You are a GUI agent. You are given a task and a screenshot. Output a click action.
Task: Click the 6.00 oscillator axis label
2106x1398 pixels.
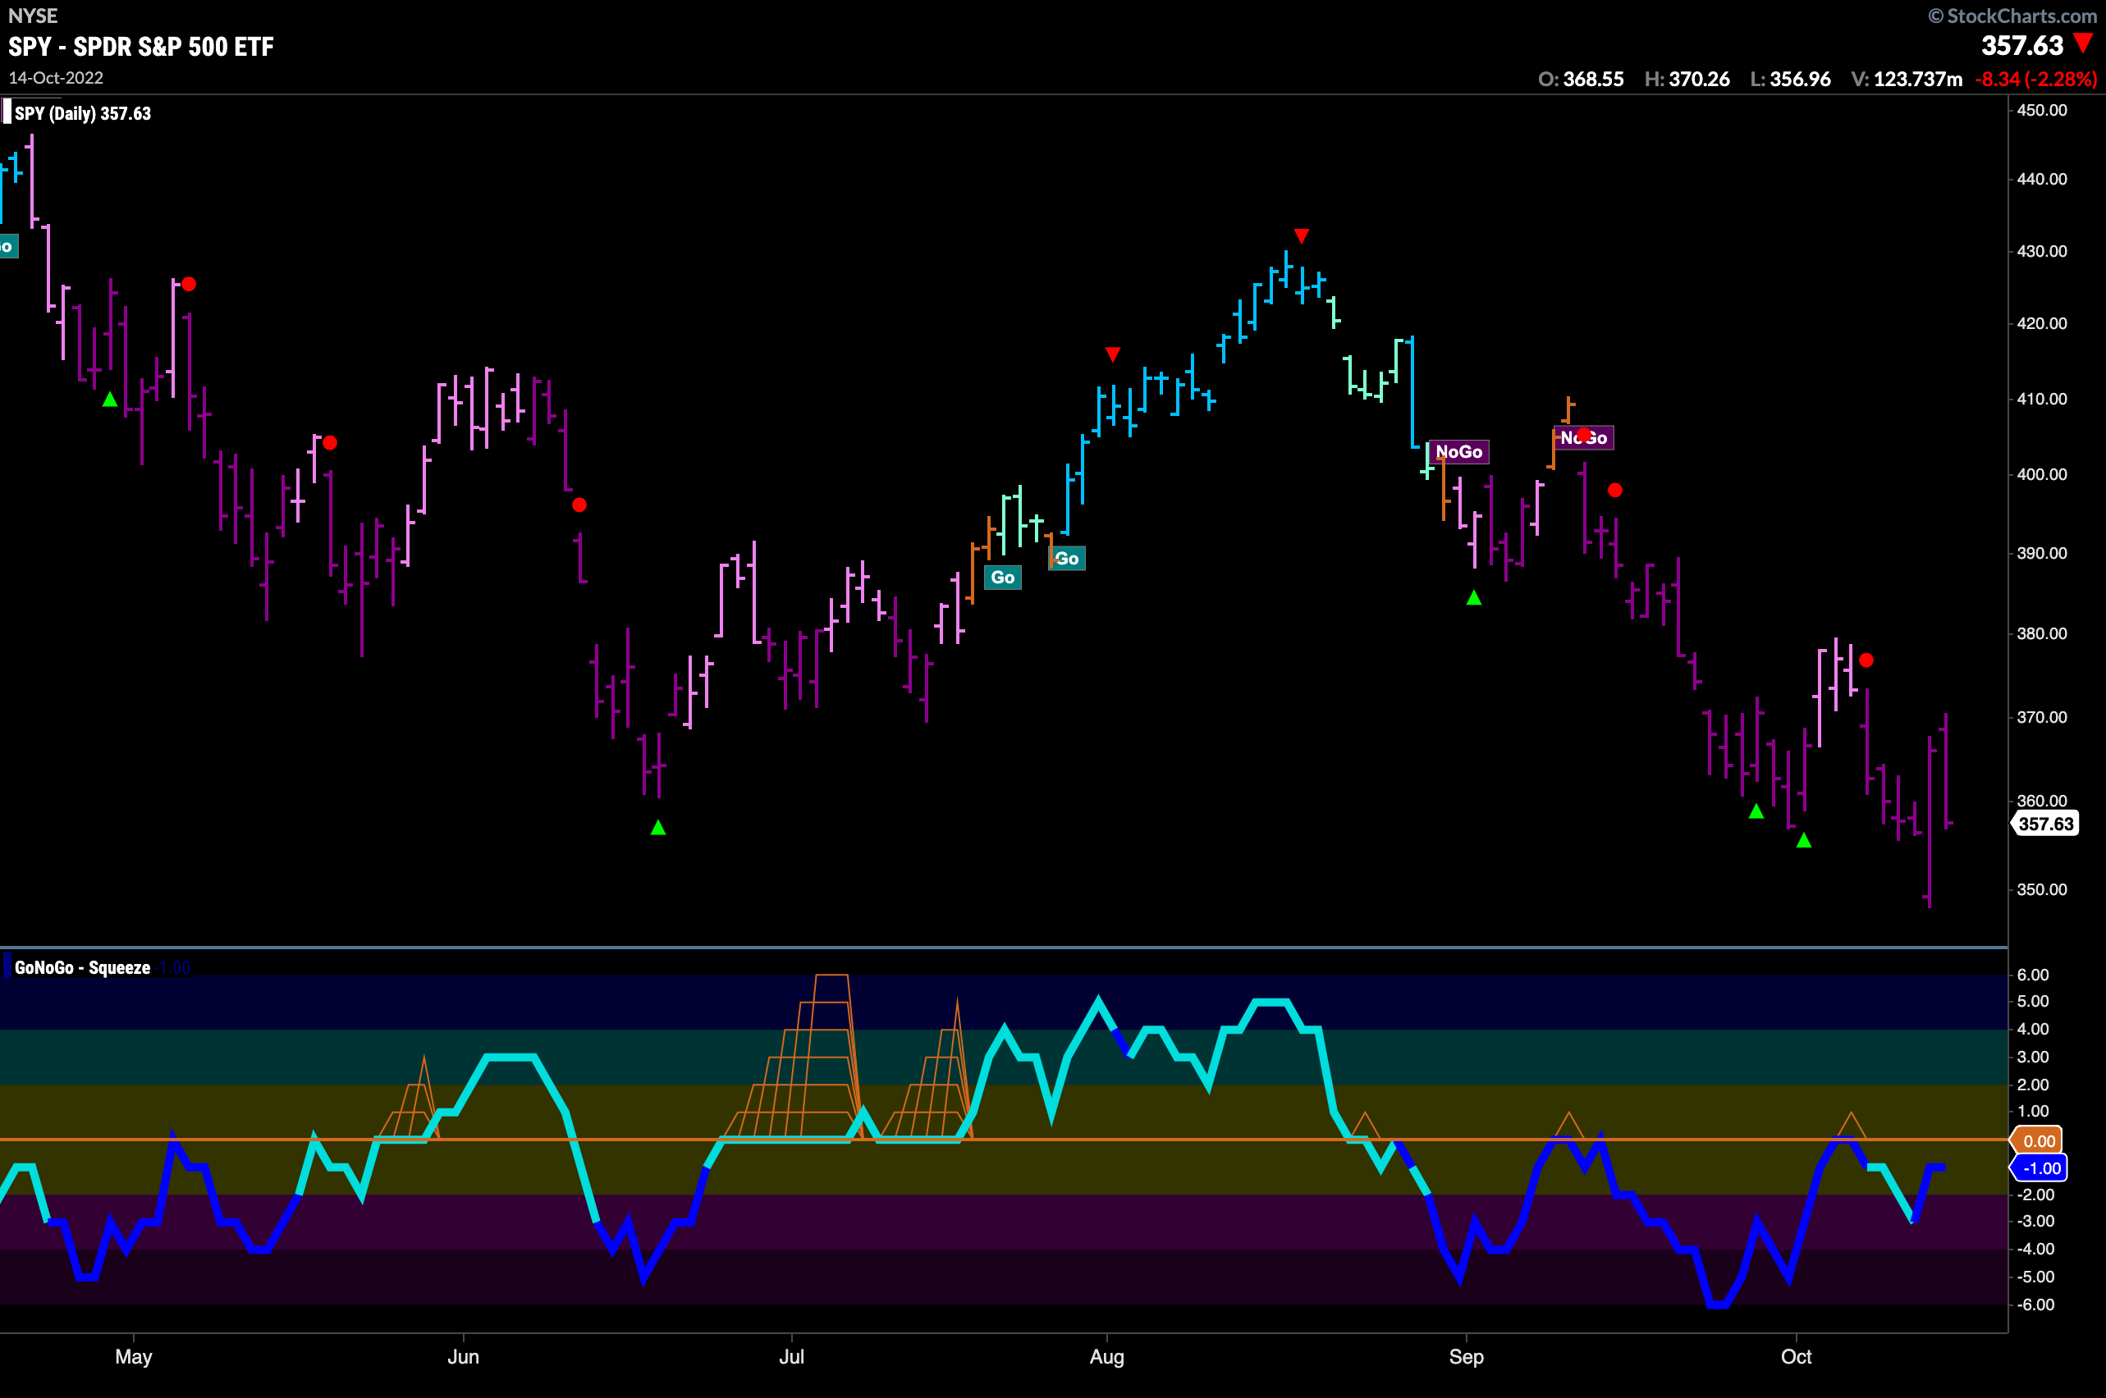[2034, 975]
